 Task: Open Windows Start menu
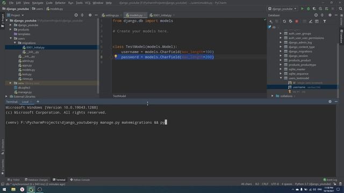point(4,189)
